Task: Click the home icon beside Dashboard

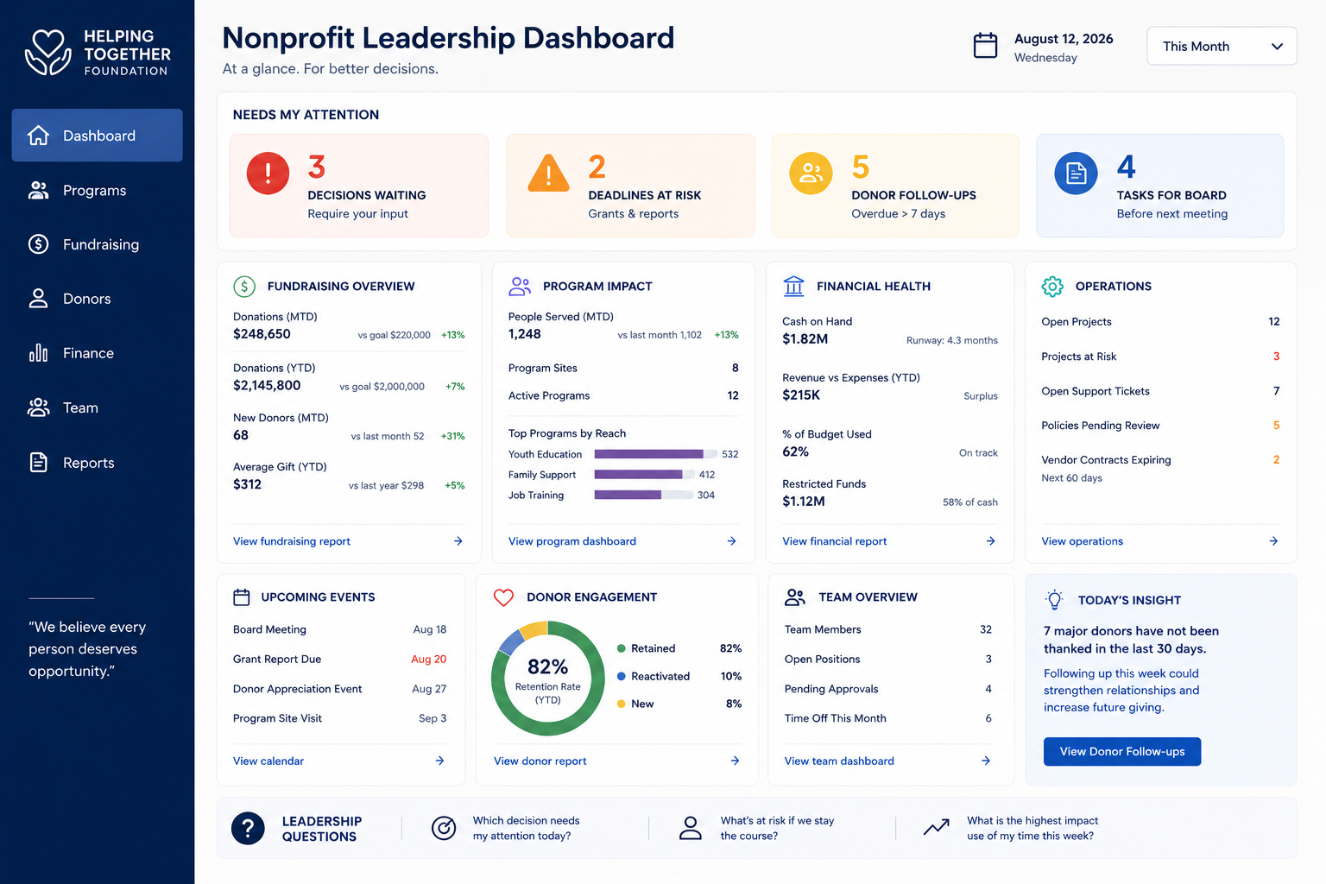Action: pos(38,136)
